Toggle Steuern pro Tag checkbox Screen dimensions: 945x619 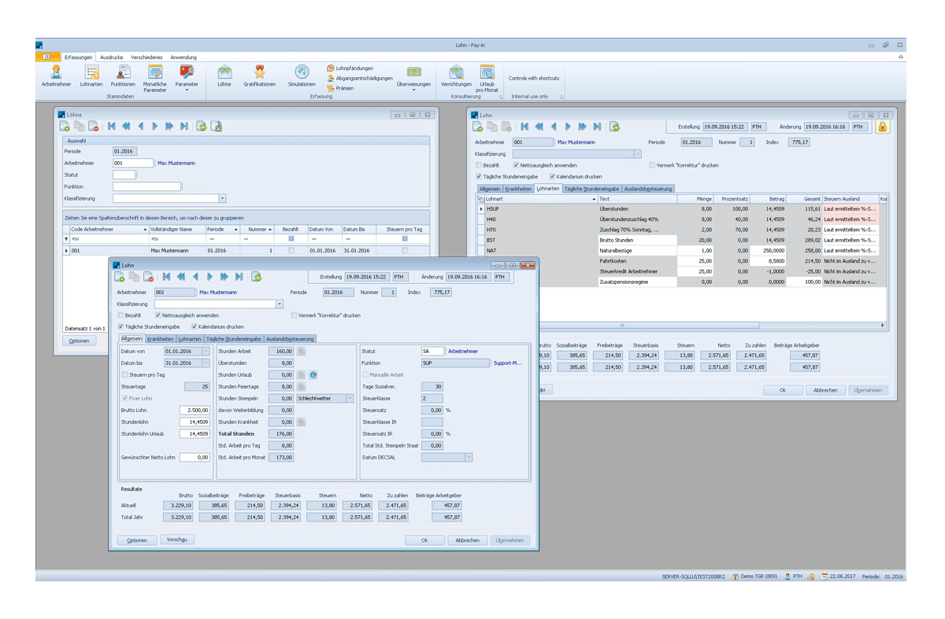tap(124, 374)
